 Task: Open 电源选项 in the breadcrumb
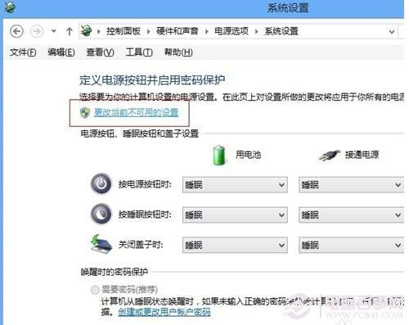[231, 31]
